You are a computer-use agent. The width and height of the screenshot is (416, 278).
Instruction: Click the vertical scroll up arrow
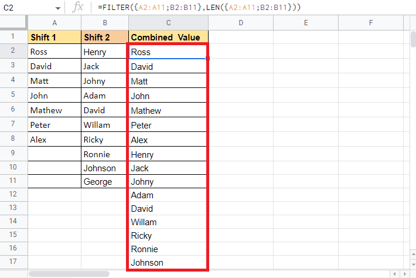tap(413, 255)
